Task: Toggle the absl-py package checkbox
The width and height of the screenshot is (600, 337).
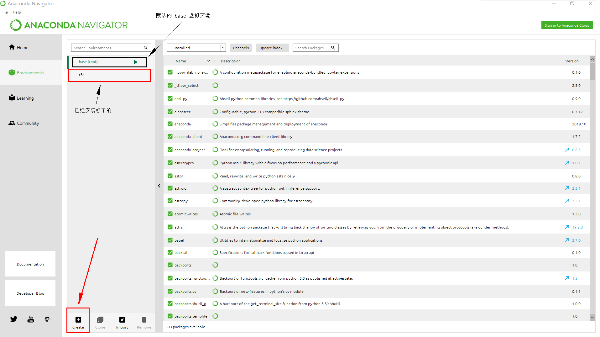Action: click(x=170, y=99)
